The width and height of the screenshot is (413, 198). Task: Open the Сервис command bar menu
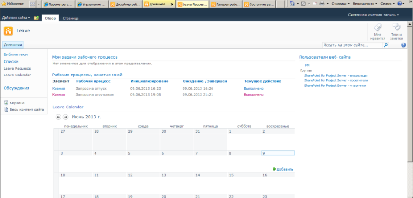388,4
